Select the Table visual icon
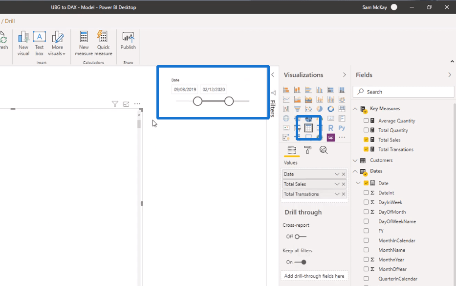Image resolution: width=456 pixels, height=286 pixels. [x=308, y=128]
